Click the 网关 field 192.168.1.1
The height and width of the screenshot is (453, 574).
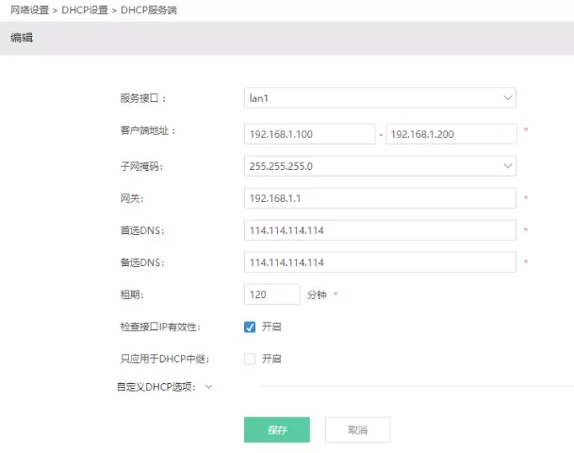(x=380, y=198)
